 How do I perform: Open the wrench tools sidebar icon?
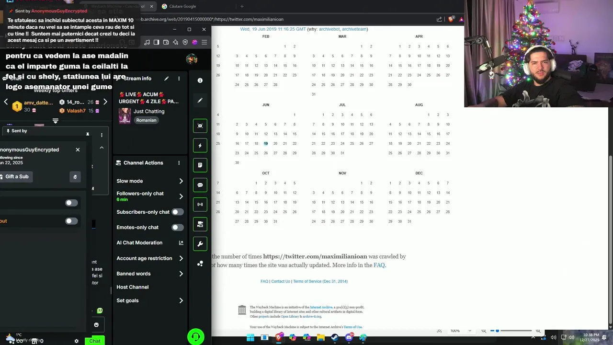click(x=200, y=243)
